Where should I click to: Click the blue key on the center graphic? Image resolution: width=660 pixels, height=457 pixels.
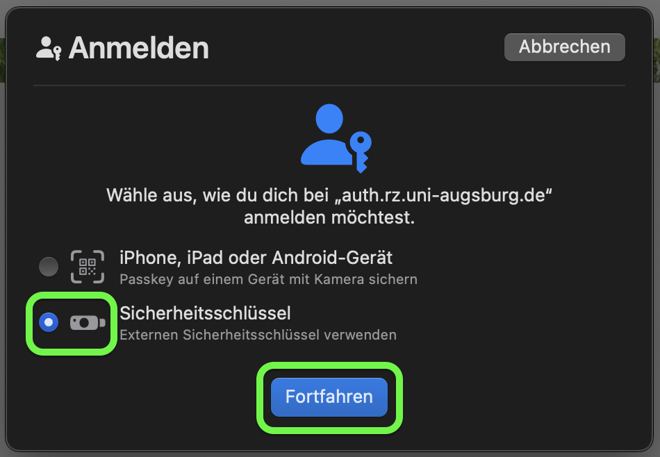pyautogui.click(x=361, y=152)
